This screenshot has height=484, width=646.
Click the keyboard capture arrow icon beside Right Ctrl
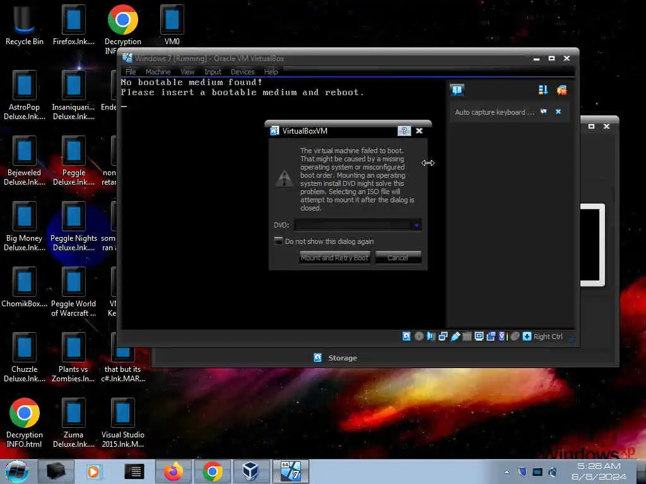(527, 337)
